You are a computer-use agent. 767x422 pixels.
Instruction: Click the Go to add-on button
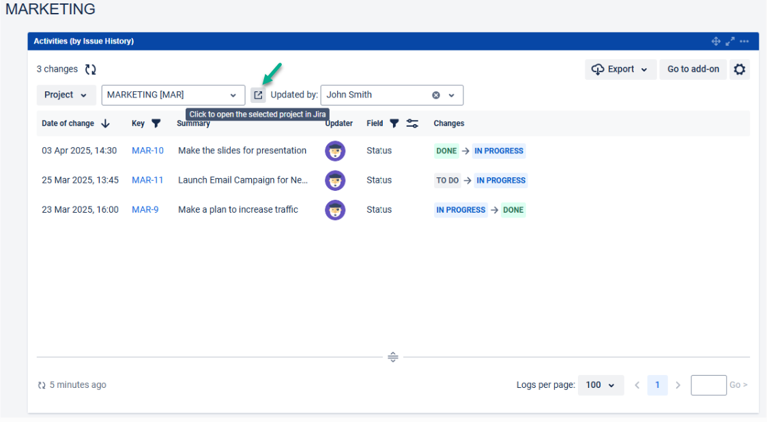coord(693,69)
